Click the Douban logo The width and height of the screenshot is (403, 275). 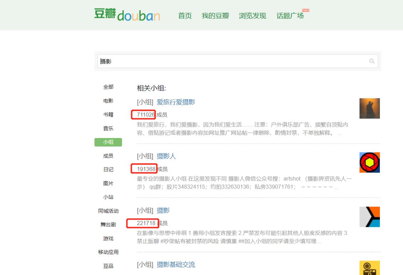[x=127, y=15]
